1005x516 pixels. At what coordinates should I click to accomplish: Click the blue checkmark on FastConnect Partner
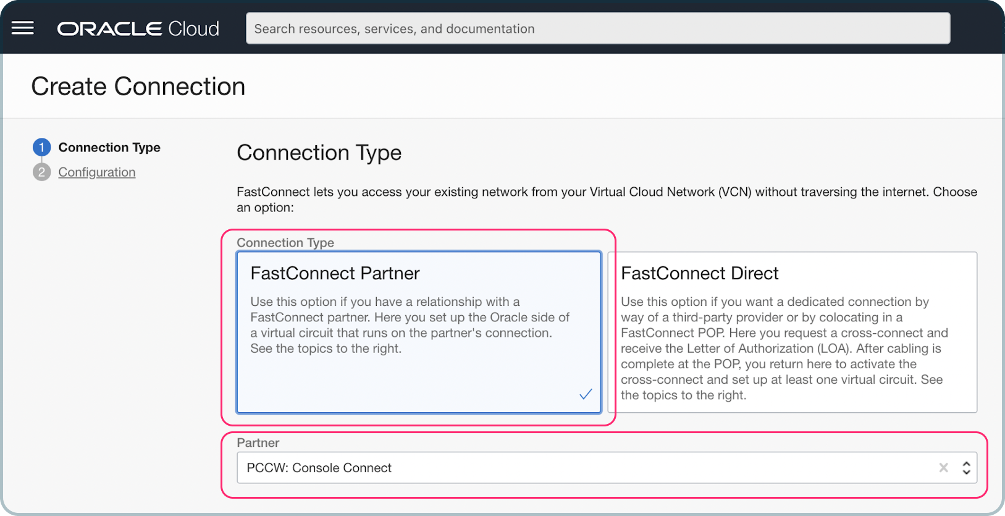tap(586, 394)
